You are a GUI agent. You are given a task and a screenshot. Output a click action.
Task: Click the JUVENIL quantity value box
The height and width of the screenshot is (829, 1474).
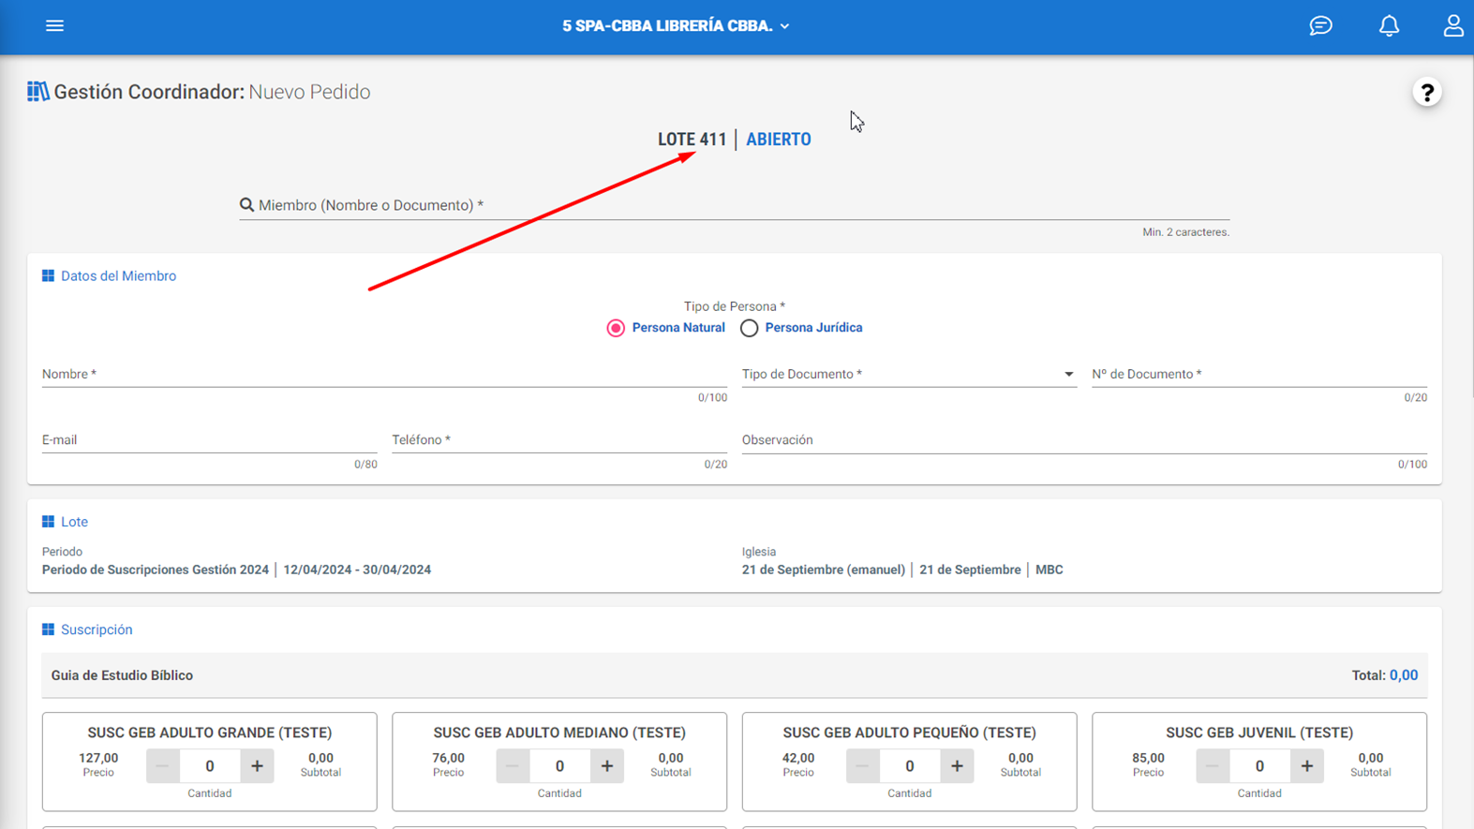1259,766
